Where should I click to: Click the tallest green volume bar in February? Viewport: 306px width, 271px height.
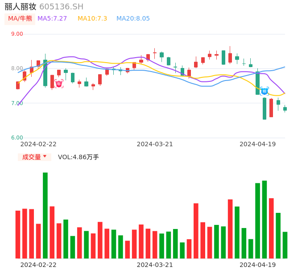coord(45,215)
